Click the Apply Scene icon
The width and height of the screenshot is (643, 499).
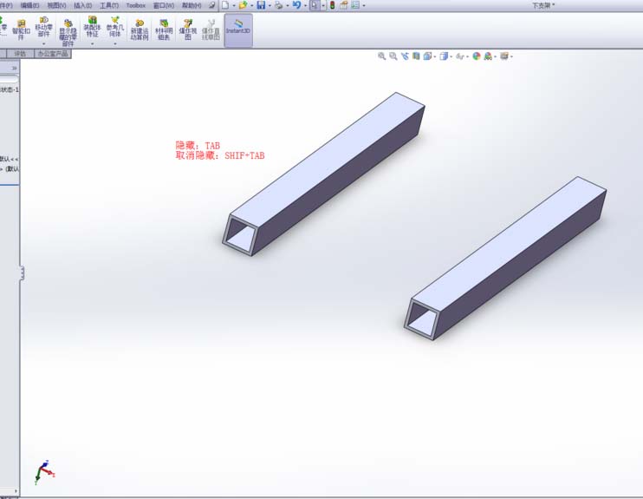tap(488, 56)
